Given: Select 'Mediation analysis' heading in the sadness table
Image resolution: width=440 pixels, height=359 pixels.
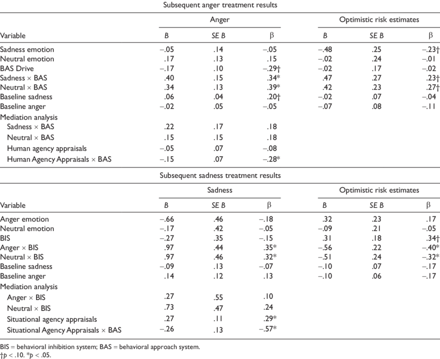Looking at the screenshot, I should pos(28,287).
